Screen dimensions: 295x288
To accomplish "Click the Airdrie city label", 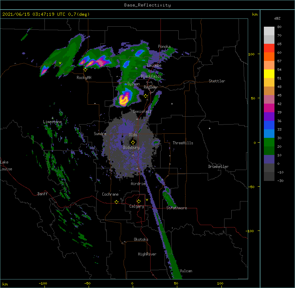I will pyautogui.click(x=138, y=184).
